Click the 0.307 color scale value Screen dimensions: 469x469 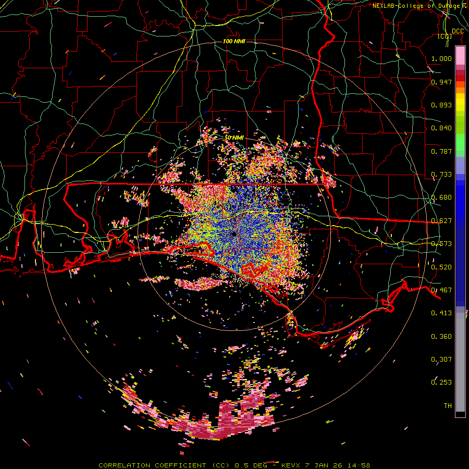pos(441,360)
